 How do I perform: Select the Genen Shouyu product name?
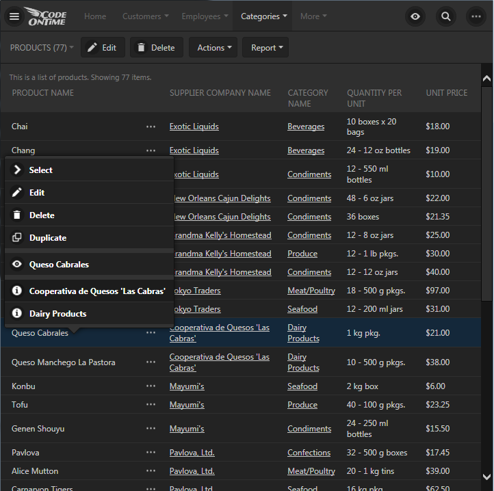pos(38,429)
